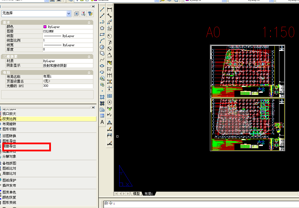This screenshot has width=299, height=208.
Task: Toggle the PICKADD selection mode icon
Action: tap(76, 14)
